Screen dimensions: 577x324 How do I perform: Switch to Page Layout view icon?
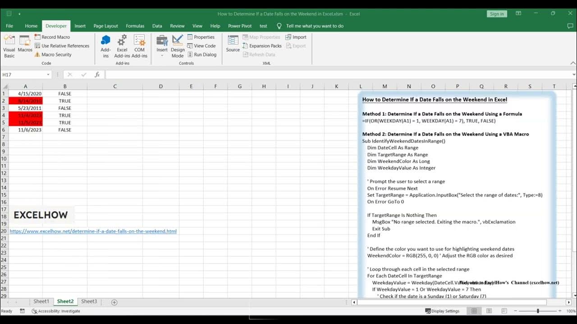[x=489, y=311]
